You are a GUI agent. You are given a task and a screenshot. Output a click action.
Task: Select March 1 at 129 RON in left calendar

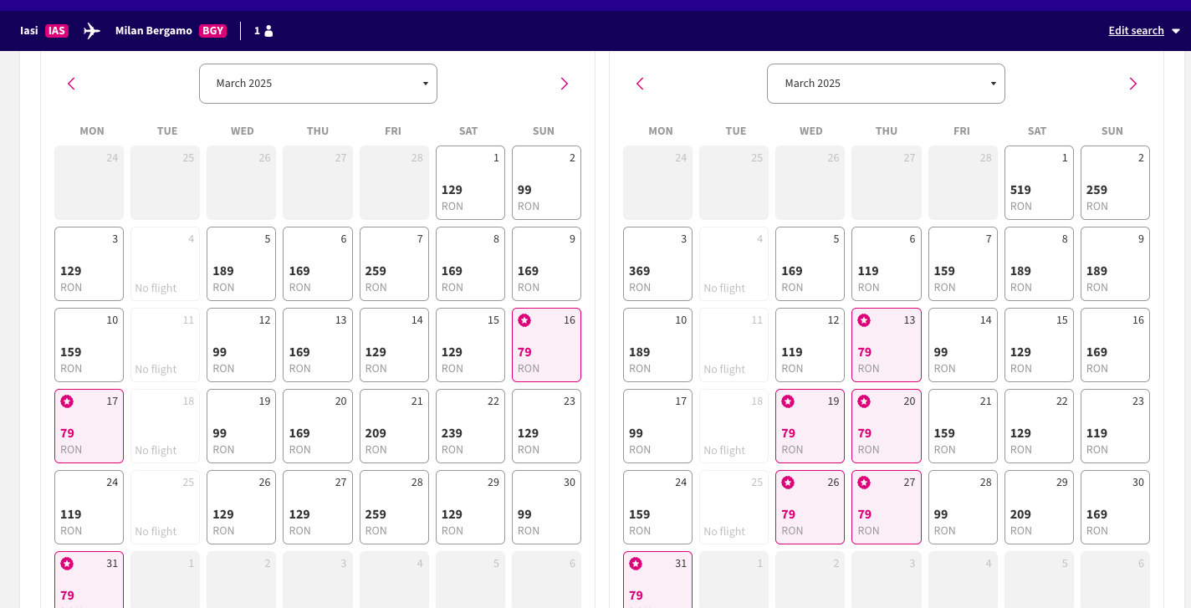(x=470, y=183)
